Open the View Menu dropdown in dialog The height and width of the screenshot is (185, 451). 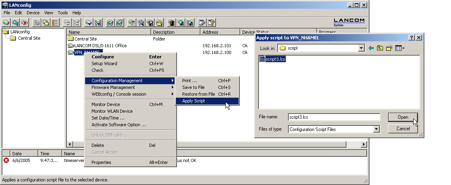pyautogui.click(x=400, y=48)
